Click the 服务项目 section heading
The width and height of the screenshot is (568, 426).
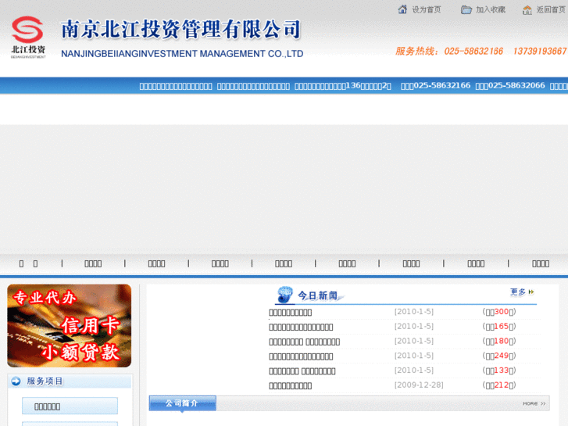coord(45,381)
